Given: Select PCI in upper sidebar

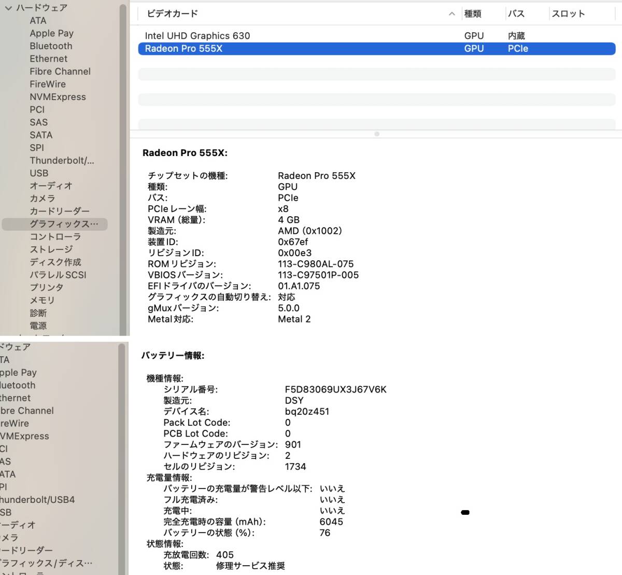Looking at the screenshot, I should coord(37,109).
